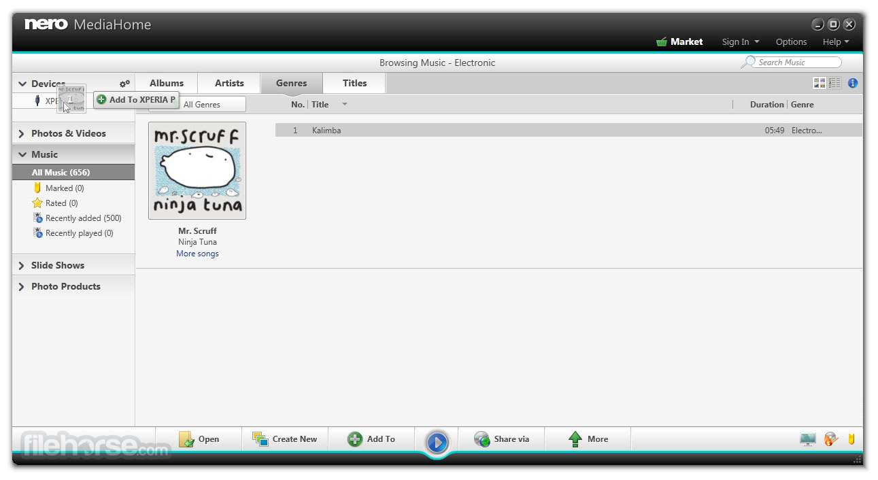Viewport: 878px width, 480px height.
Task: Click the Open button label
Action: 209,439
